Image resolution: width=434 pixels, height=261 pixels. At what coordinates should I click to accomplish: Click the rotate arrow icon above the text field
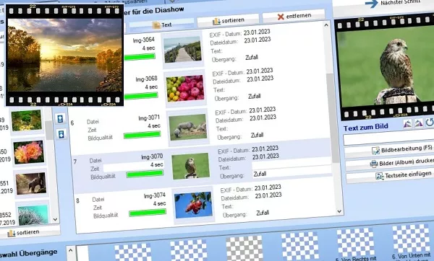coord(429,122)
